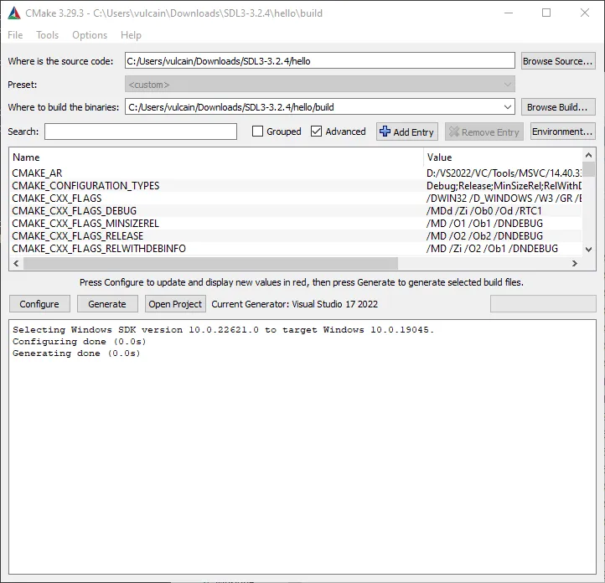
Task: Click the cache list horizontal scrollbar thumb
Action: tap(210, 263)
